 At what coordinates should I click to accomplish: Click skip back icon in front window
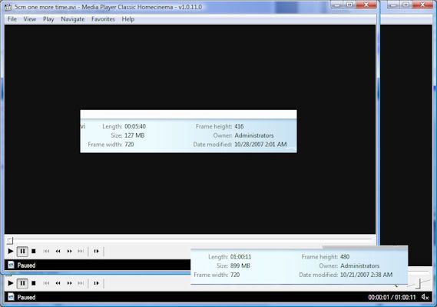pos(46,251)
